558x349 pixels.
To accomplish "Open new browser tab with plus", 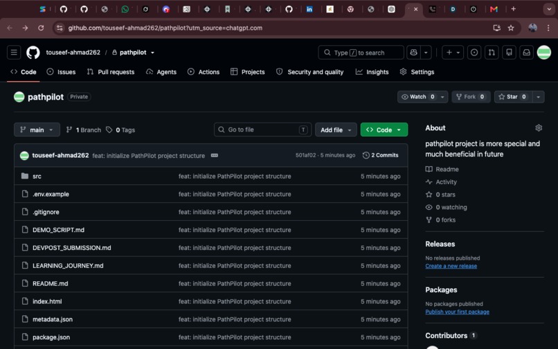I will pyautogui.click(x=513, y=9).
